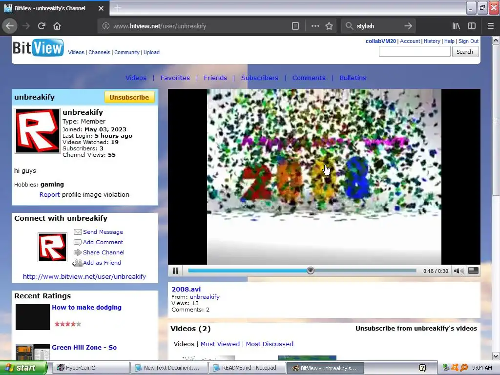
Task: Open the Firefox hamburger menu
Action: (490, 26)
